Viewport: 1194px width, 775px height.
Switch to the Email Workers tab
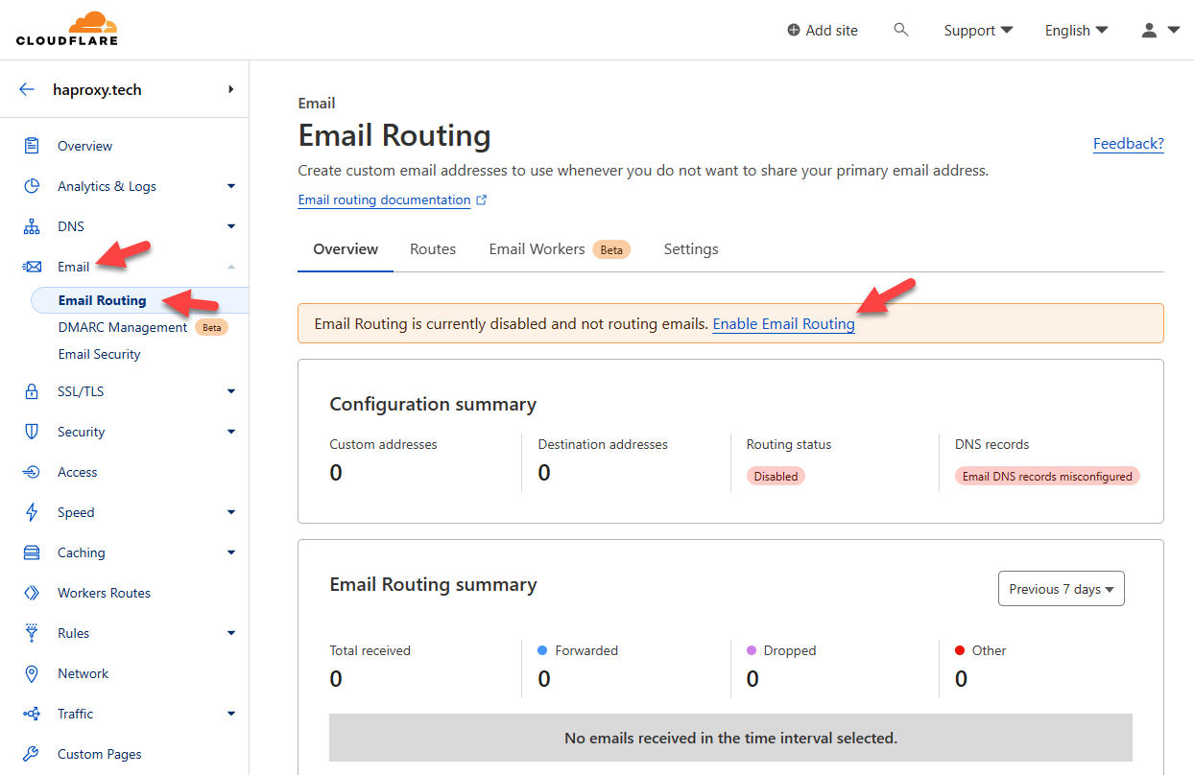(x=560, y=249)
